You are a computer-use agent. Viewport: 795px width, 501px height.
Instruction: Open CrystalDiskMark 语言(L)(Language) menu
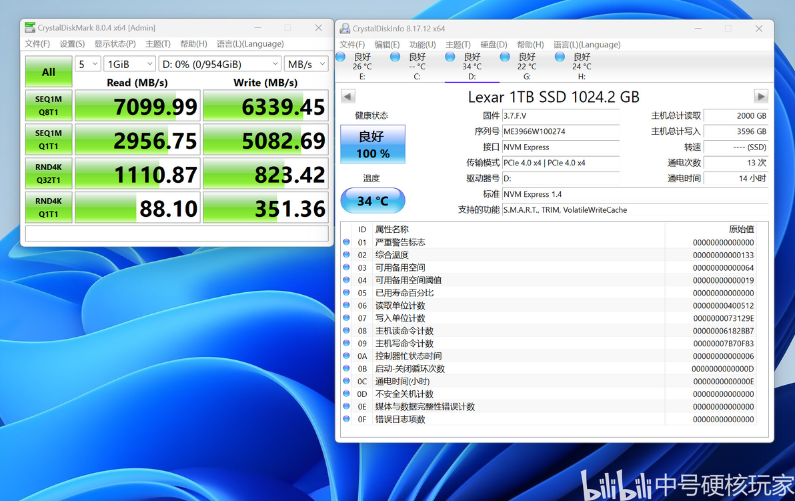(251, 43)
